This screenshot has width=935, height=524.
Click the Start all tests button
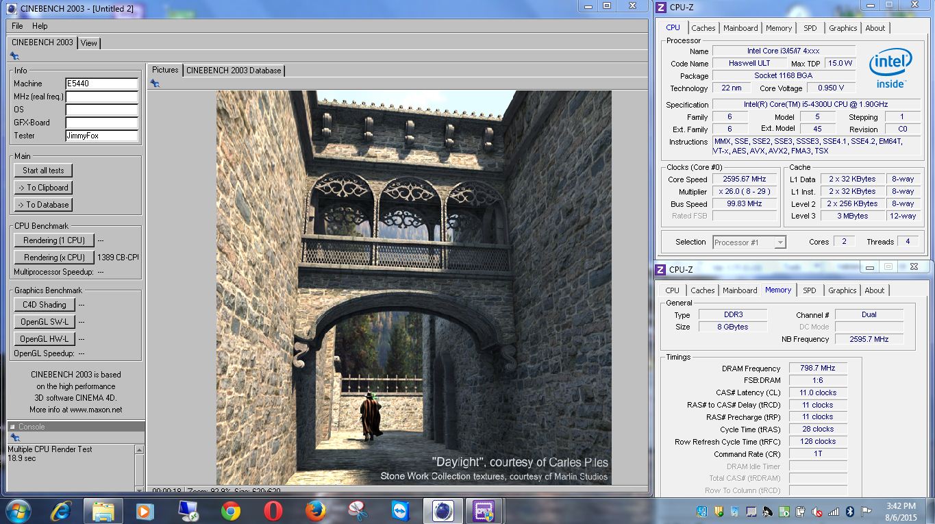click(43, 171)
